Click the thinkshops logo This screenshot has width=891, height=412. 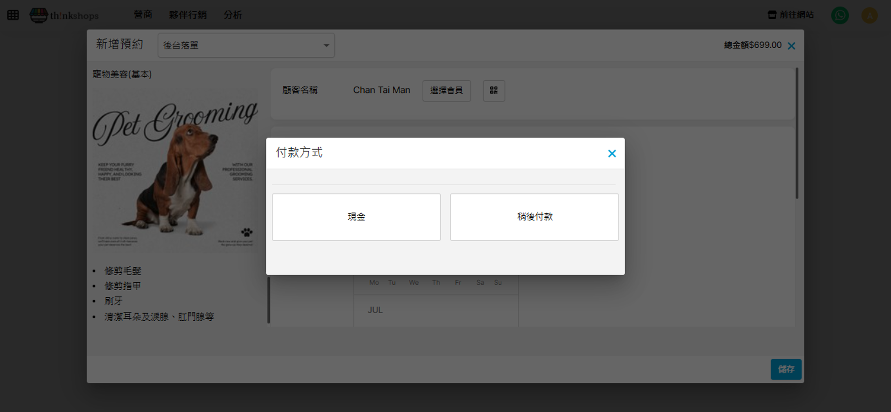pyautogui.click(x=64, y=15)
